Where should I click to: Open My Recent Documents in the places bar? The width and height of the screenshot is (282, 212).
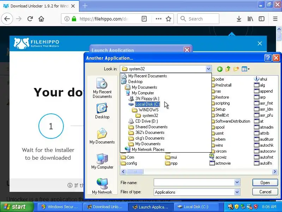102,88
